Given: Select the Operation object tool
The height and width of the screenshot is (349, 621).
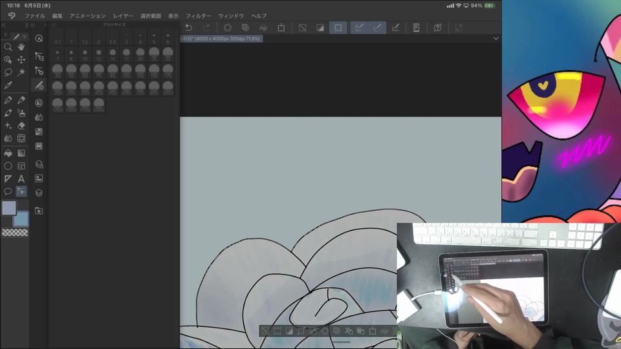Looking at the screenshot, I should [x=8, y=59].
